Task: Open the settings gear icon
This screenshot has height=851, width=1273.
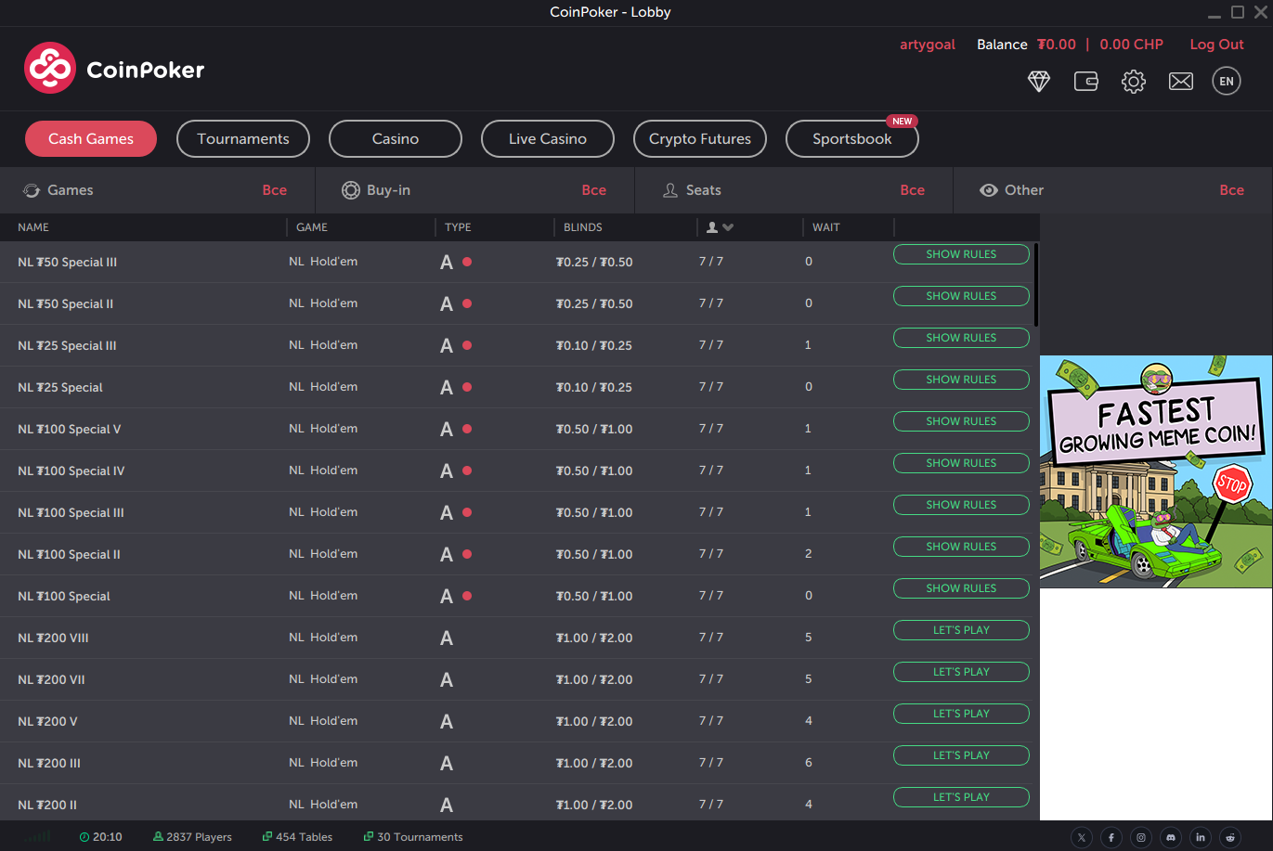Action: (1133, 81)
